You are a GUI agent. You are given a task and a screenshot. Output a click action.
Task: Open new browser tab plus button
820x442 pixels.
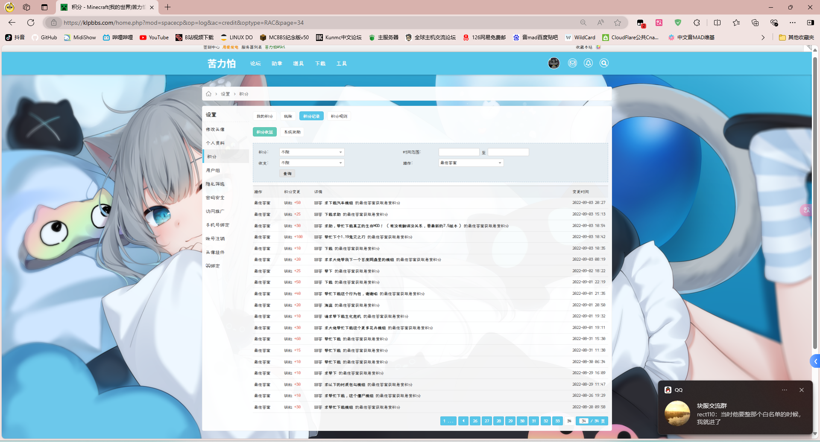tap(167, 7)
